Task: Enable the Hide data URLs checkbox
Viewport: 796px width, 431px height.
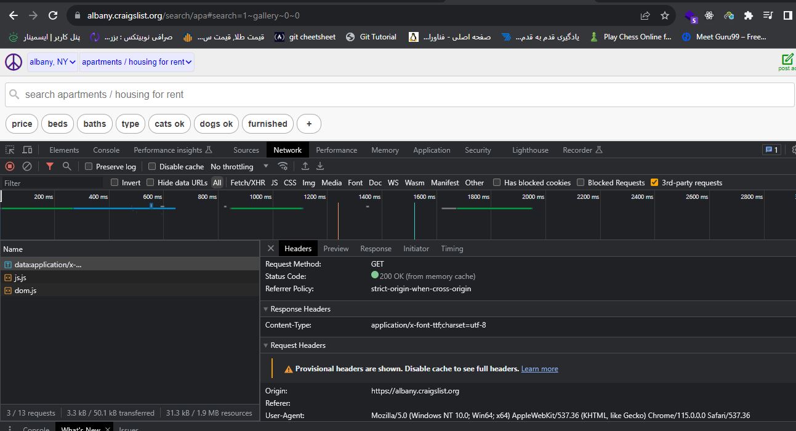Action: tap(150, 182)
